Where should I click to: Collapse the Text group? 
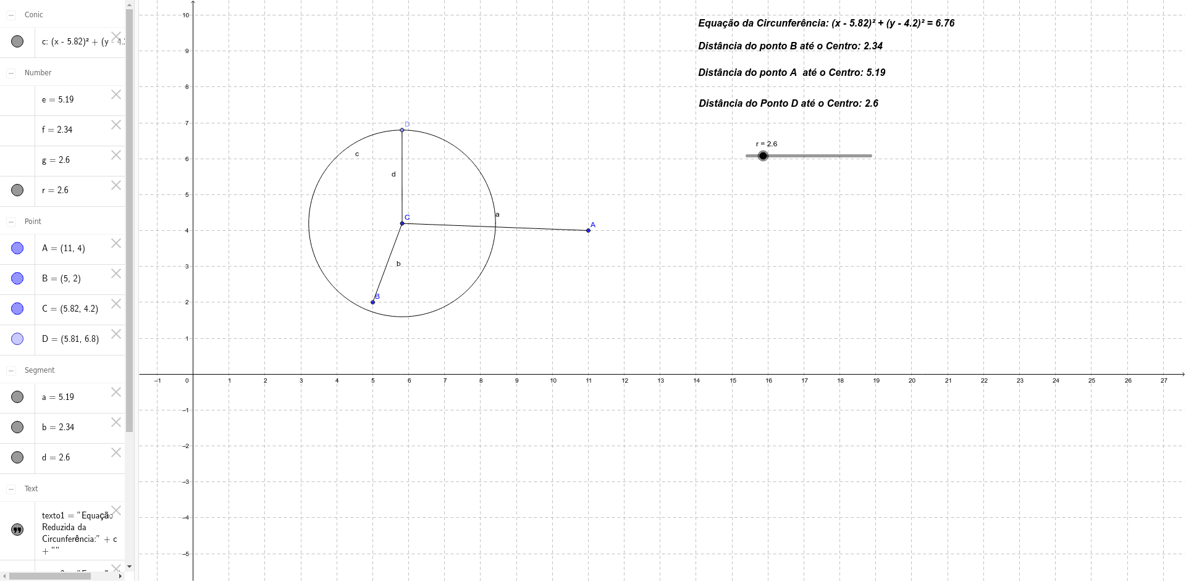tap(11, 489)
